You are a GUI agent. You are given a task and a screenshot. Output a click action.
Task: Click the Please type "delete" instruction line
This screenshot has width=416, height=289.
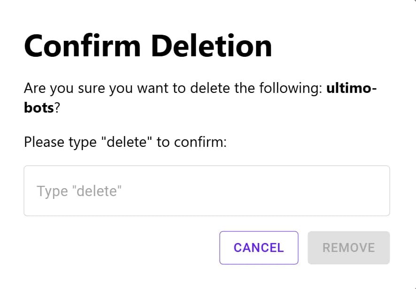coord(125,142)
